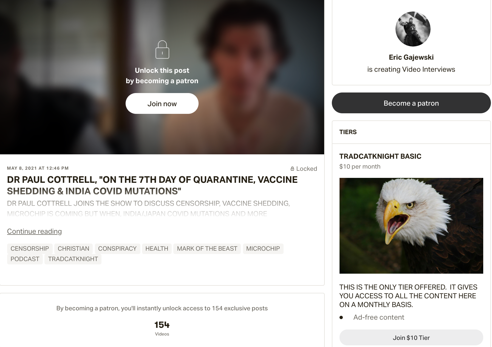492x347 pixels.
Task: Click the bald eagle tier image
Action: (x=411, y=225)
